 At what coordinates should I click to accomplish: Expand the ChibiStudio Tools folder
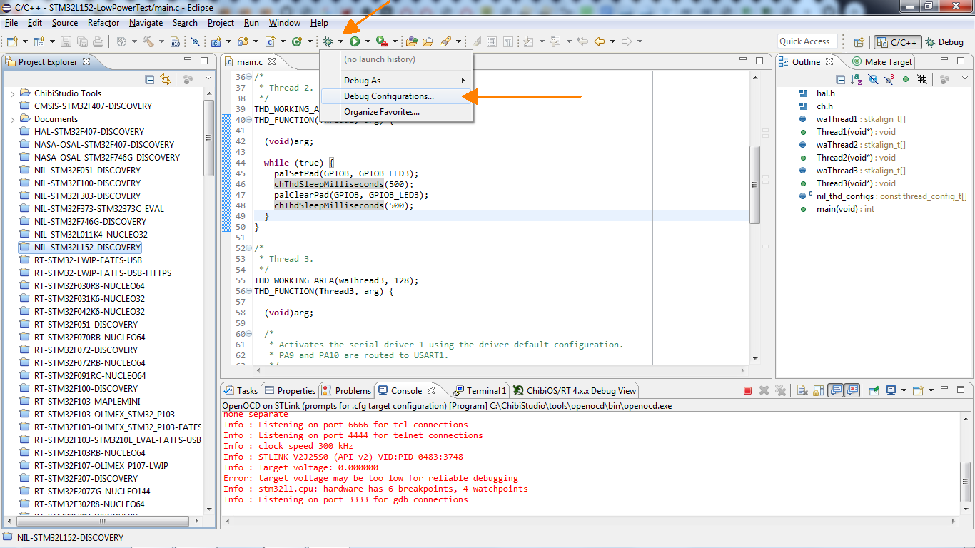tap(12, 93)
